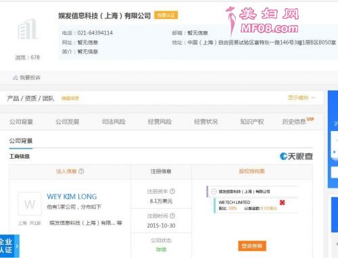
Task: Click the W avatar of WEY KIM LONG
Action: [30, 204]
